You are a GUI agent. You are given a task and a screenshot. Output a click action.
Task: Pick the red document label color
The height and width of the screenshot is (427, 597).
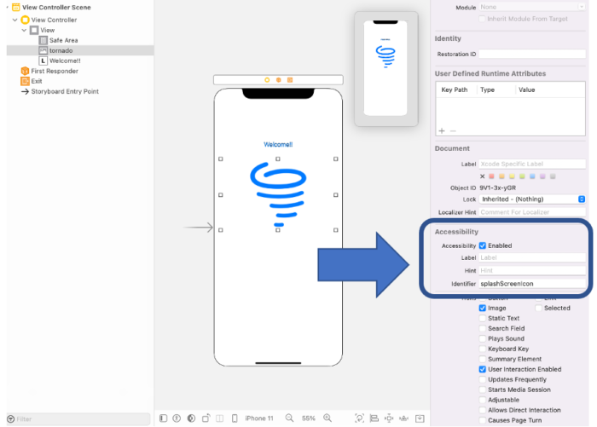[x=491, y=176]
